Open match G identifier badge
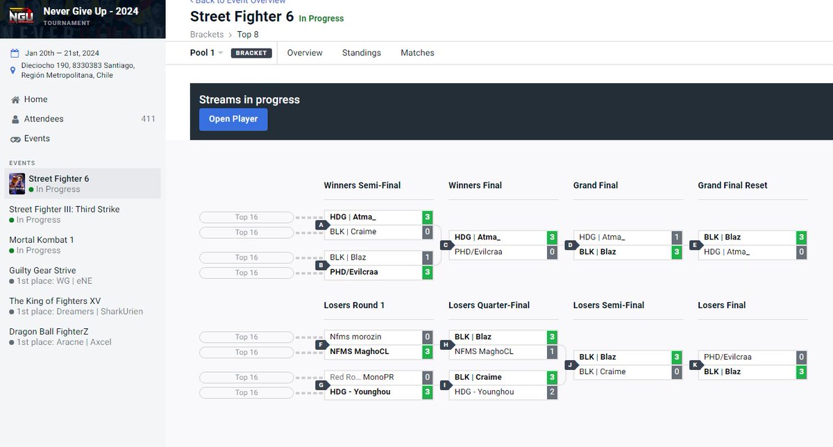 pyautogui.click(x=321, y=385)
